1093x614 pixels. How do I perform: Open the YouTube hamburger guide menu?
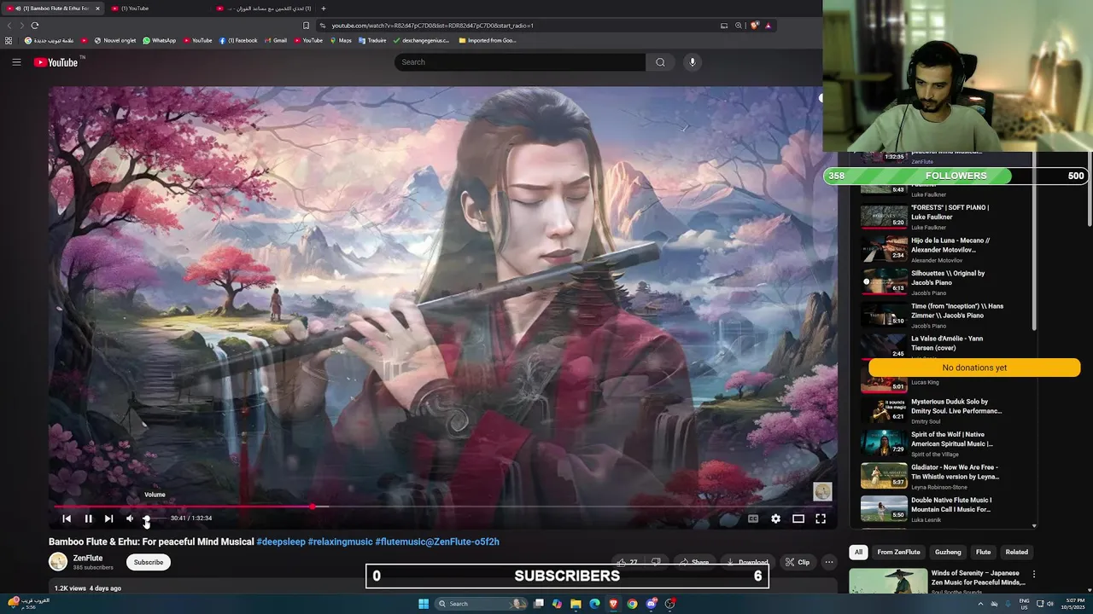(x=16, y=62)
